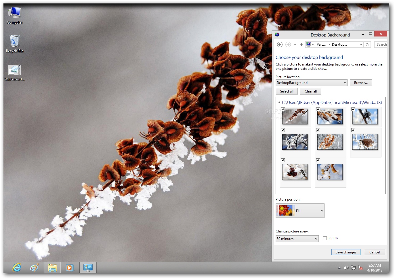The height and width of the screenshot is (279, 395).
Task: Open the Picture position Fill dropdown
Action: [x=300, y=211]
